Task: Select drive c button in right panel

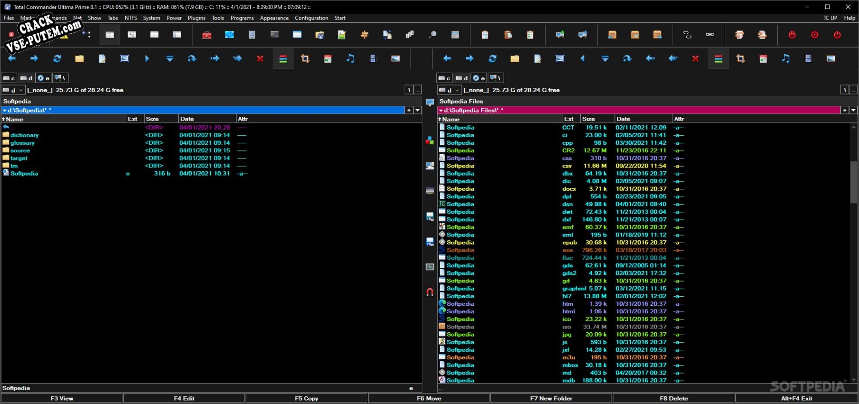Action: [445, 78]
